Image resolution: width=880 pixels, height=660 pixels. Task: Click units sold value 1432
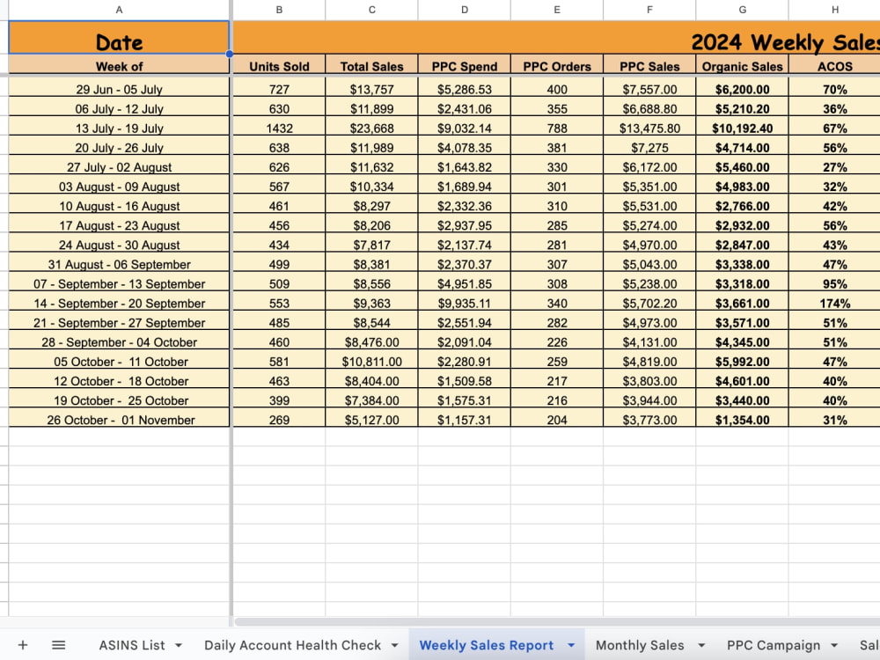(279, 128)
